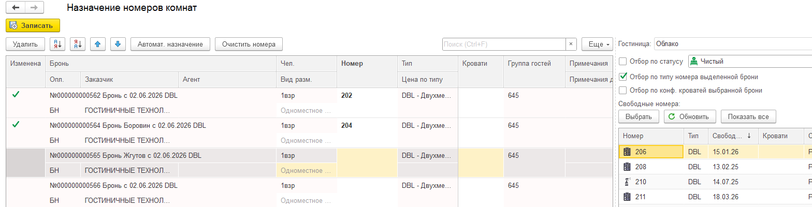This screenshot has width=812, height=207.
Task: Sort free rooms by the Тип column header
Action: [x=695, y=136]
